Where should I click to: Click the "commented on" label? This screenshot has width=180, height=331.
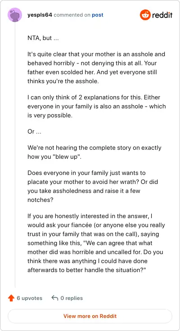pos(72,15)
